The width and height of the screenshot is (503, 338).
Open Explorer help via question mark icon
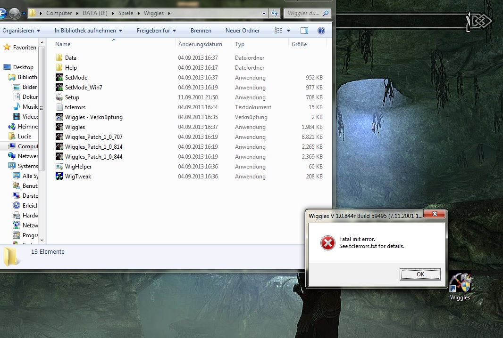(321, 31)
